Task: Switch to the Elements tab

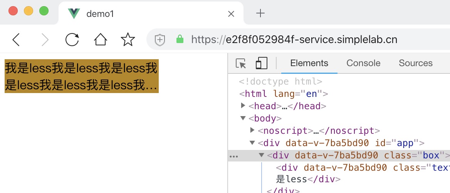Action: coord(309,63)
